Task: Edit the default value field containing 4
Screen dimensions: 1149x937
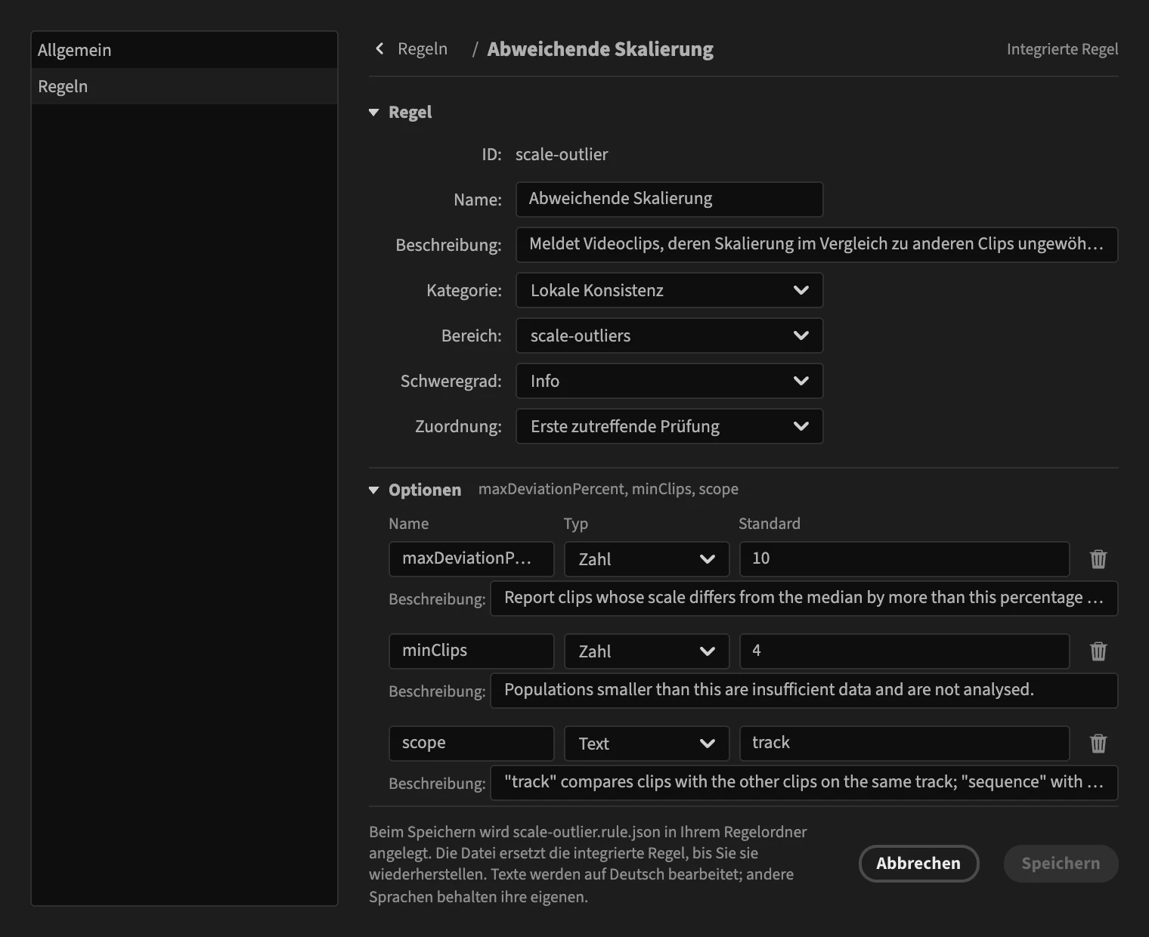Action: (904, 651)
